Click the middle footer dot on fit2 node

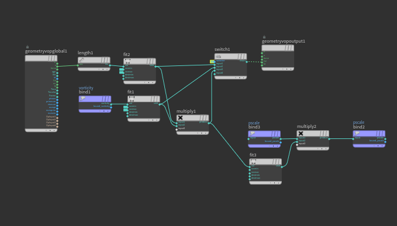click(x=149, y=82)
